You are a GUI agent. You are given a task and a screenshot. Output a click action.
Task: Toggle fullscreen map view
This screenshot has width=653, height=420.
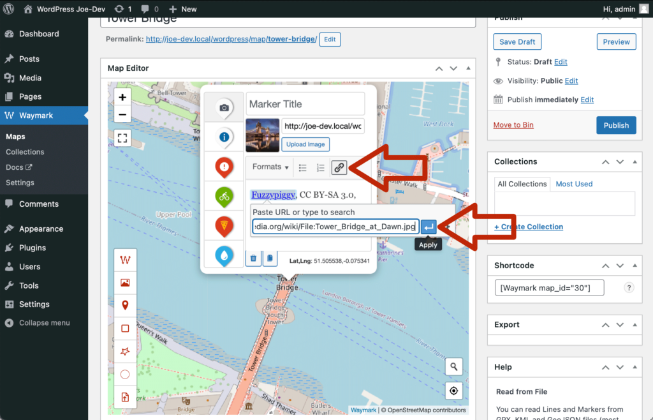(122, 137)
